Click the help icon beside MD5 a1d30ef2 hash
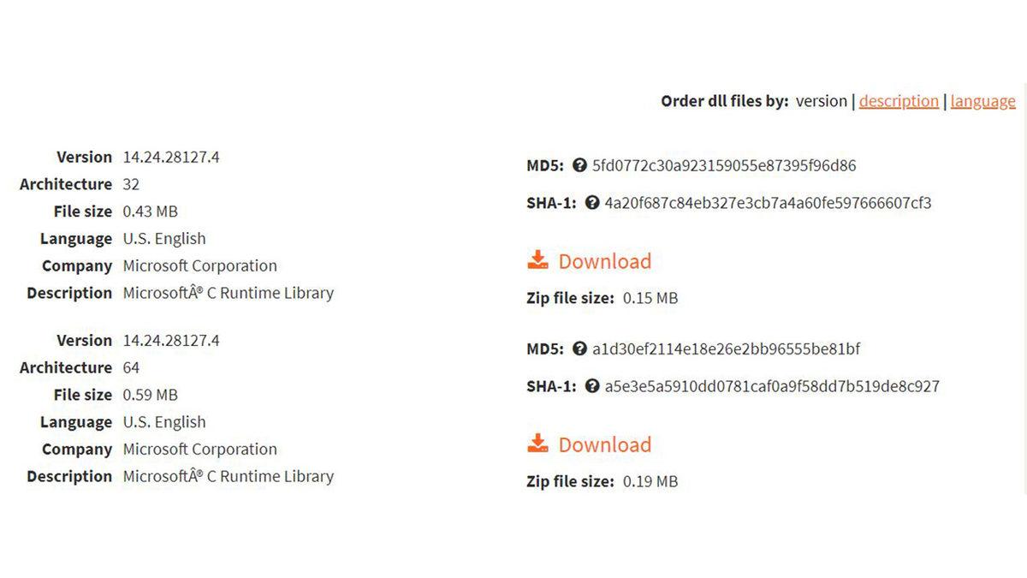Image resolution: width=1027 pixels, height=578 pixels. [x=579, y=349]
